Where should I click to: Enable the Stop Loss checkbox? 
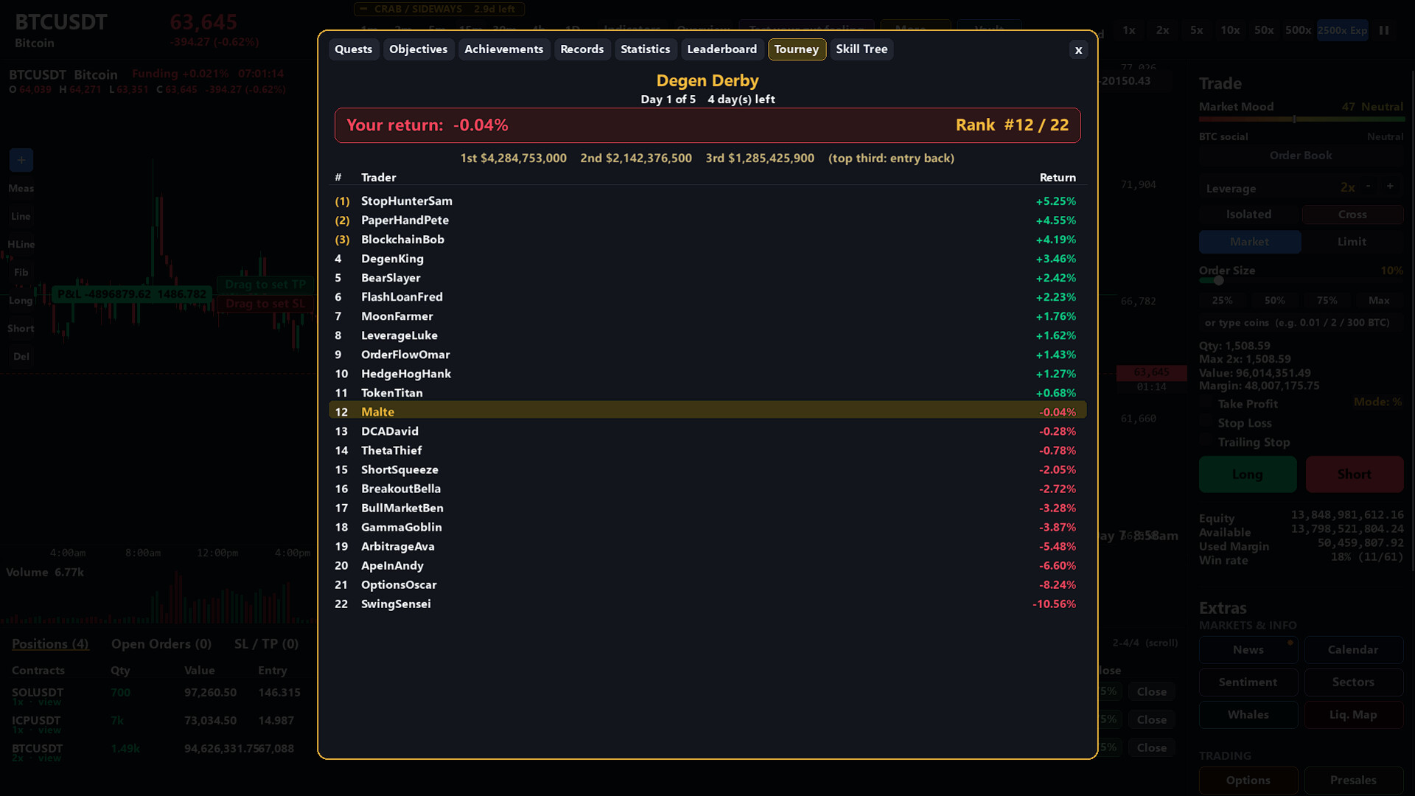pos(1206,423)
